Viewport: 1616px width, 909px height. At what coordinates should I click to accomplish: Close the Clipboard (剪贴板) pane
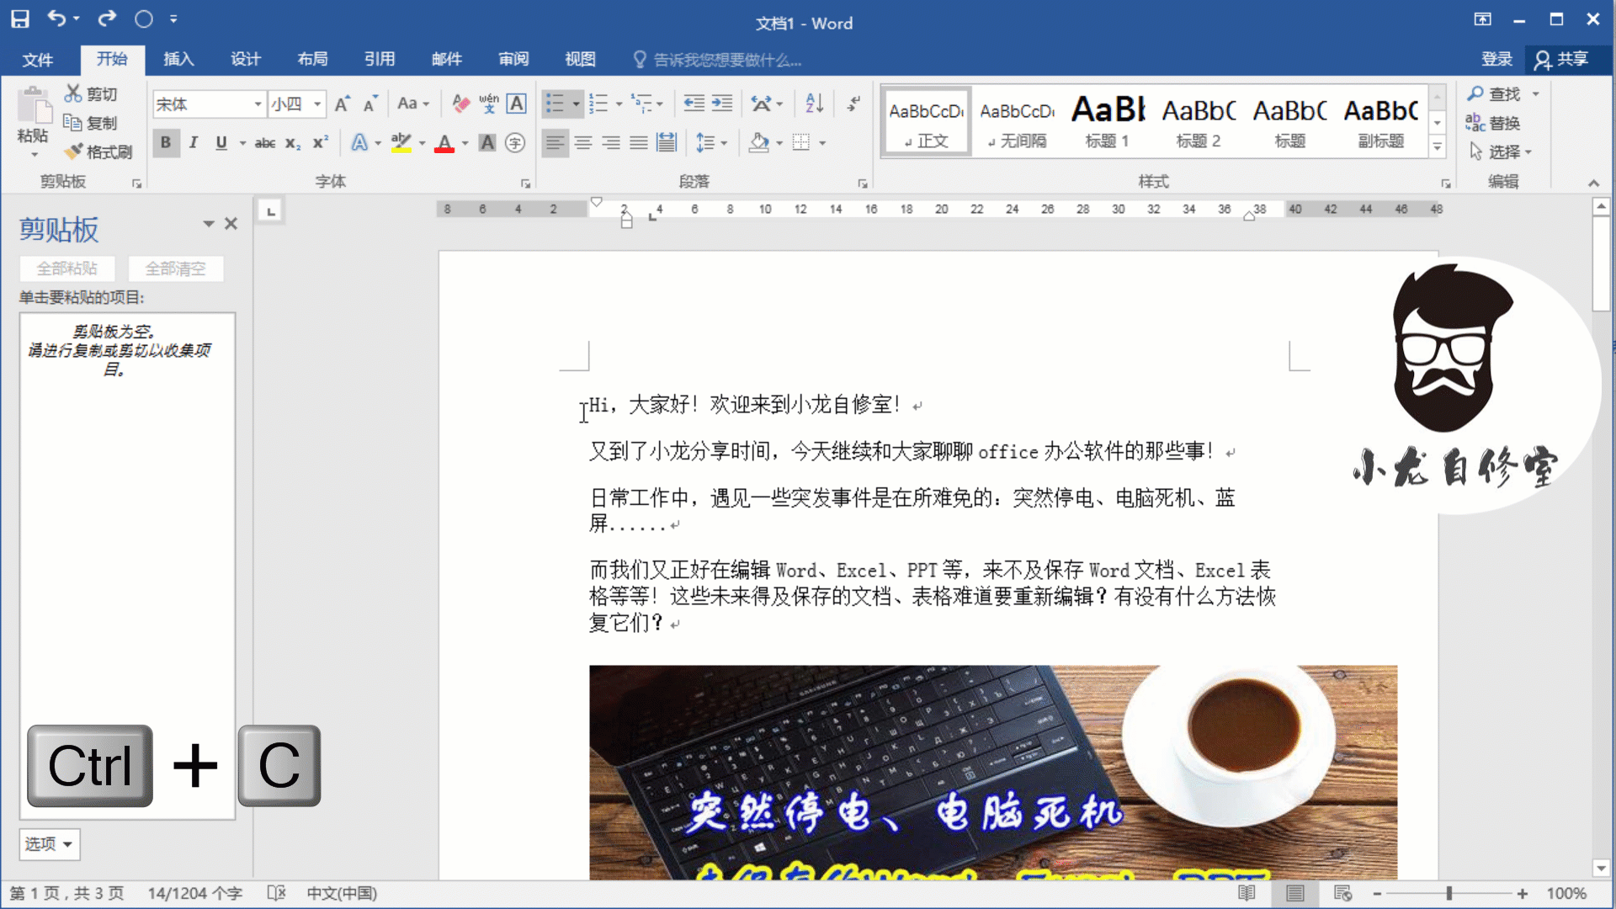(231, 224)
